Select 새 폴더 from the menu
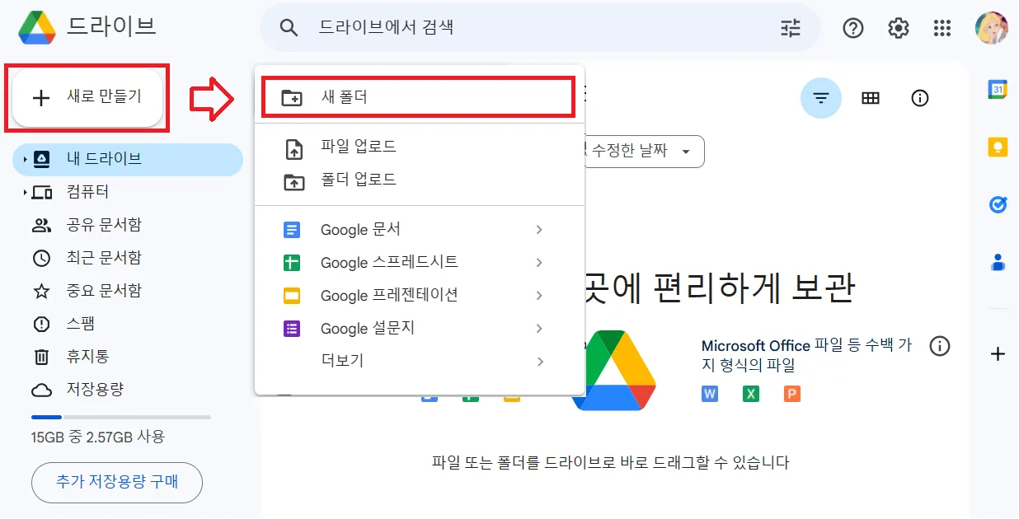Viewport: 1019px width, 519px height. click(x=417, y=97)
